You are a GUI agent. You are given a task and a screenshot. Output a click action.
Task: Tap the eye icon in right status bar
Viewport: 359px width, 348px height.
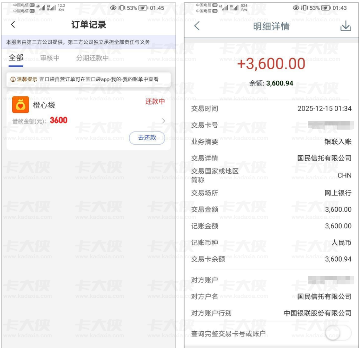tap(296, 8)
